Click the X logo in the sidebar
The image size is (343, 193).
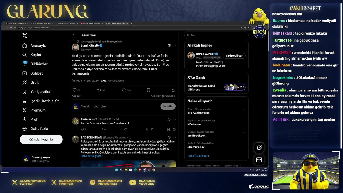coord(24,35)
